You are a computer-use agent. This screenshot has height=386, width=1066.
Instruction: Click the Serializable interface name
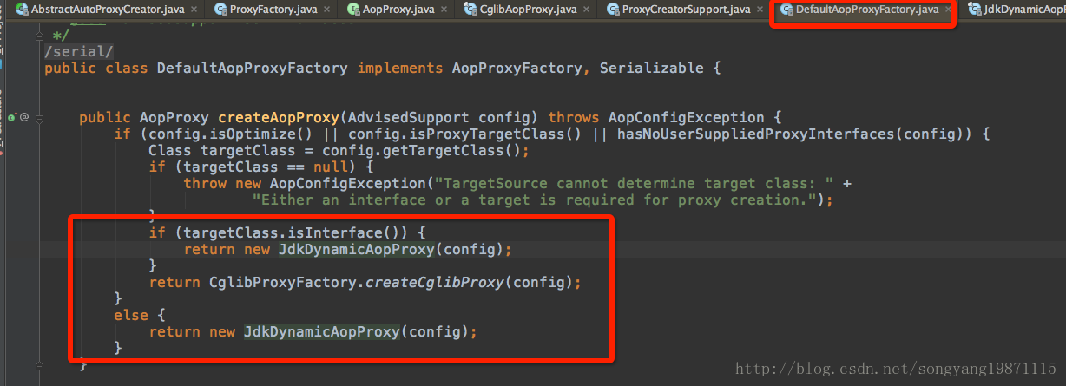(x=651, y=68)
